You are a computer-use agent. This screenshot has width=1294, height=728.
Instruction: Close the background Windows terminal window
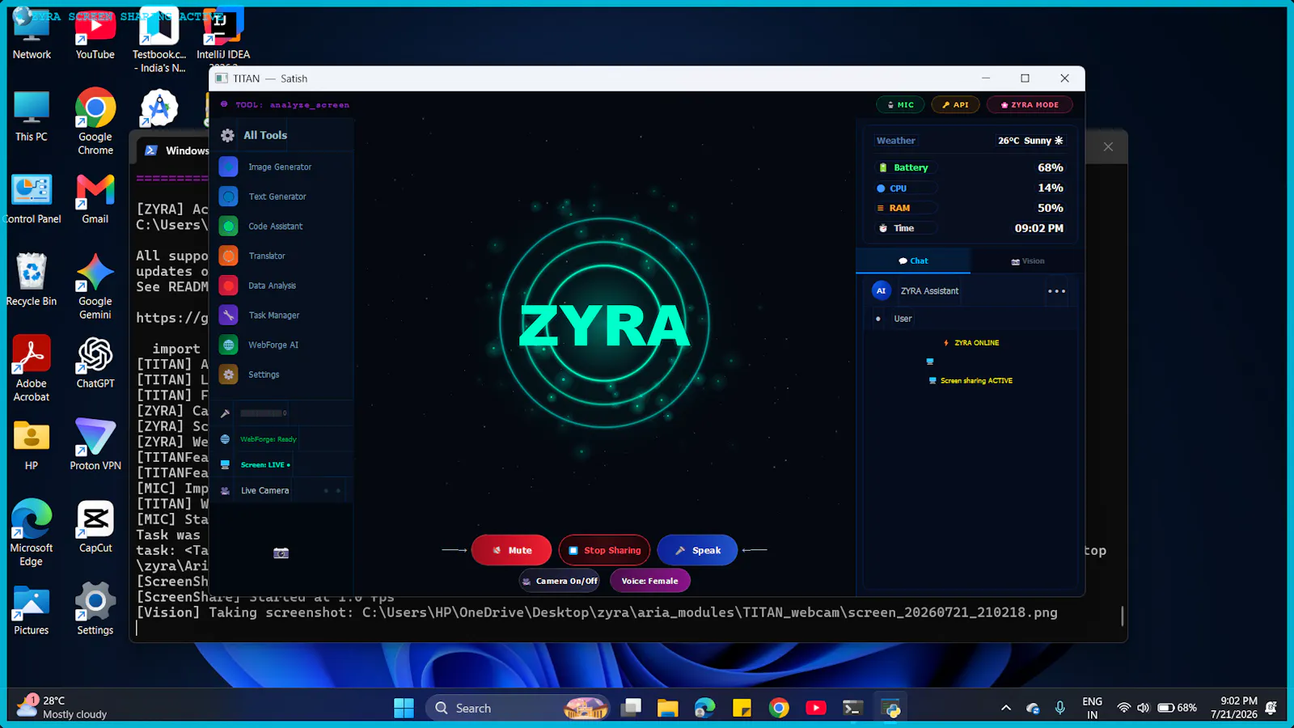(x=1108, y=146)
